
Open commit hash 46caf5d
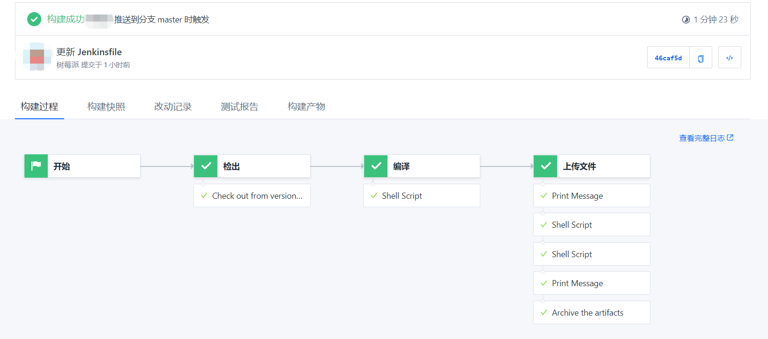pos(668,58)
